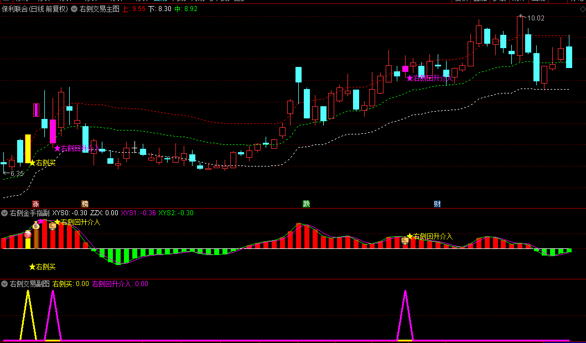Click the yellow spike in 右侧交易副图

point(28,315)
